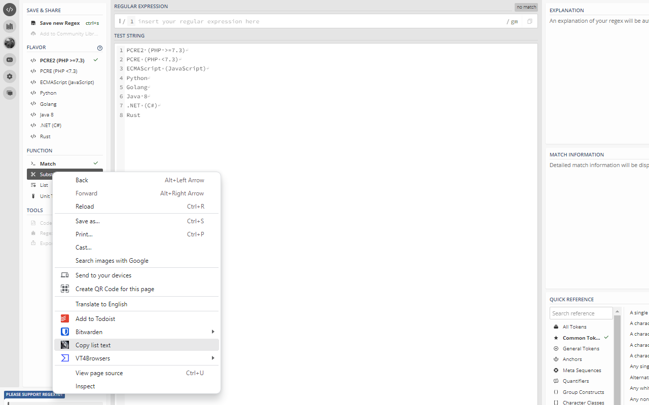Open the regex quiz bar chart icon

(x=9, y=26)
